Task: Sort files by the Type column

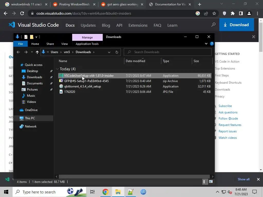Action: [176, 61]
